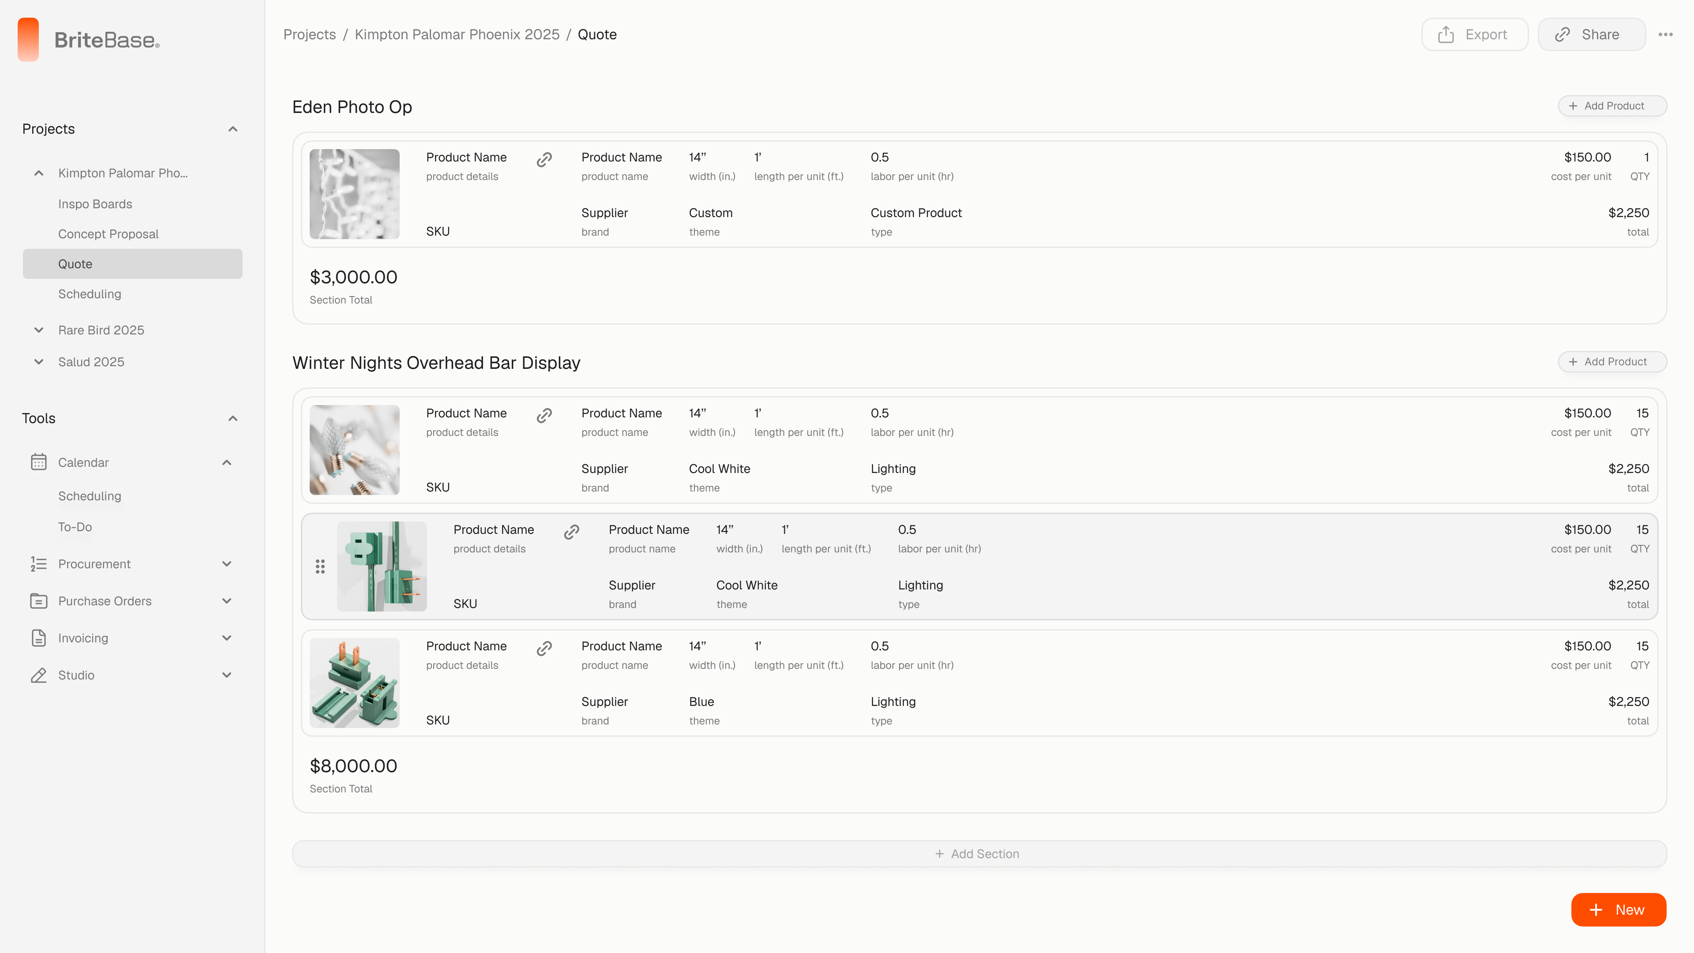Click the Add Section bar
The width and height of the screenshot is (1694, 953).
(x=978, y=854)
